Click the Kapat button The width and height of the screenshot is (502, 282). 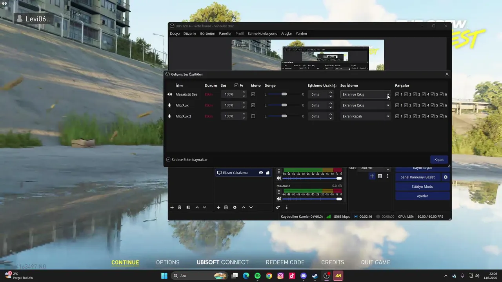click(439, 160)
